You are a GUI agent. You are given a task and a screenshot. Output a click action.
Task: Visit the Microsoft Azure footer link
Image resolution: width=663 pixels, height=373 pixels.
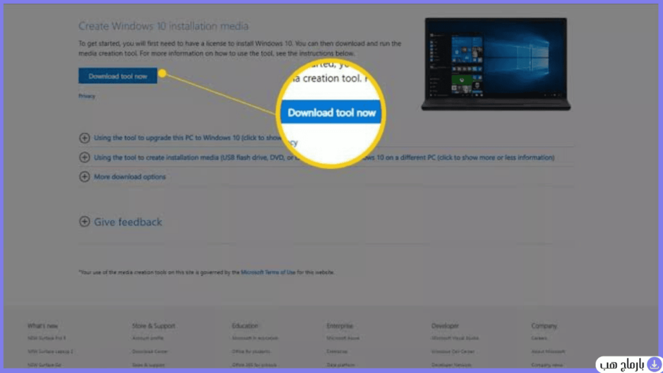pyautogui.click(x=343, y=338)
